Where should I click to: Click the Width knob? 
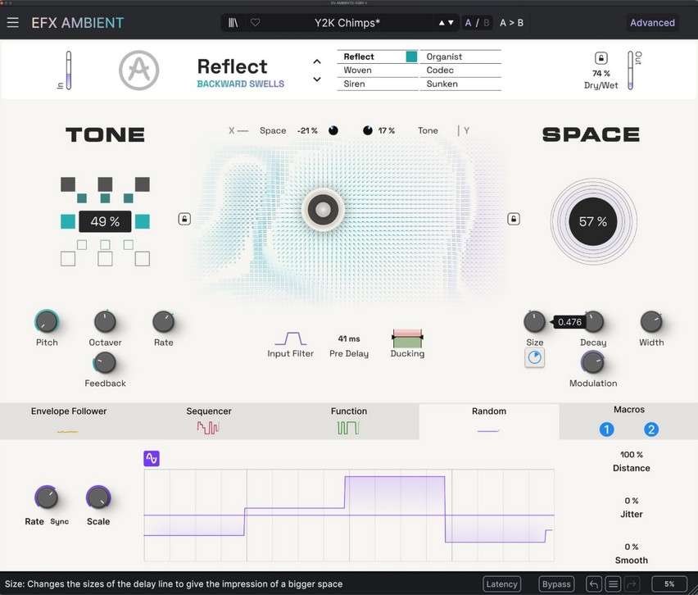[651, 321]
